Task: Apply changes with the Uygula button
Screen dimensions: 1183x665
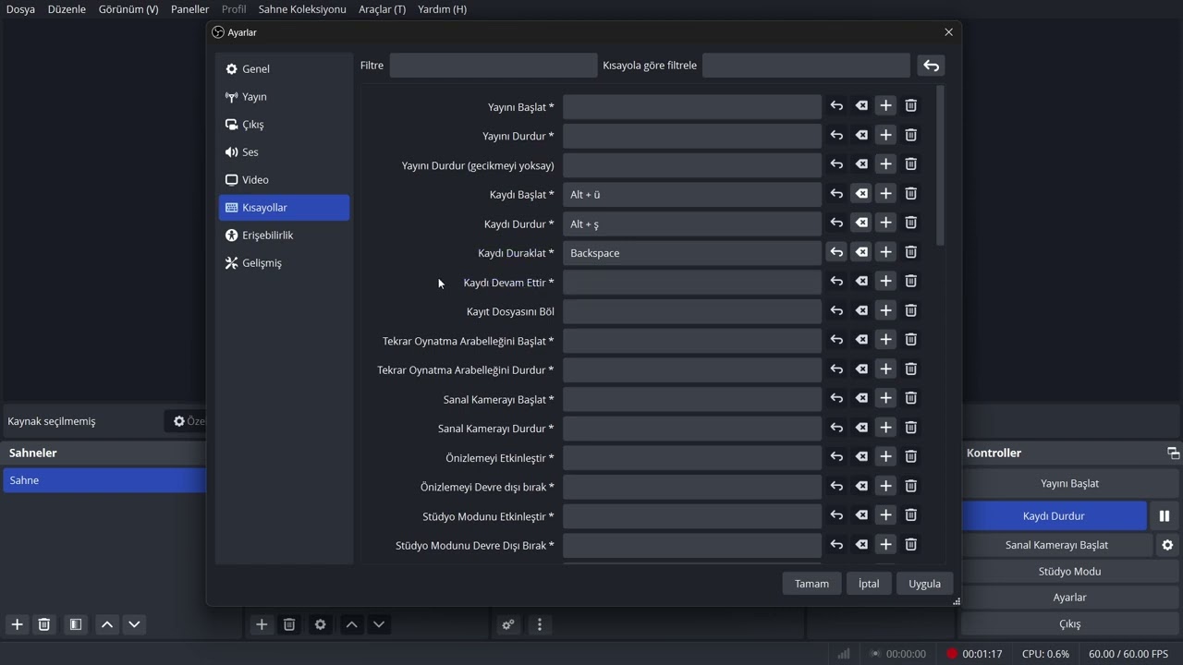Action: [924, 584]
